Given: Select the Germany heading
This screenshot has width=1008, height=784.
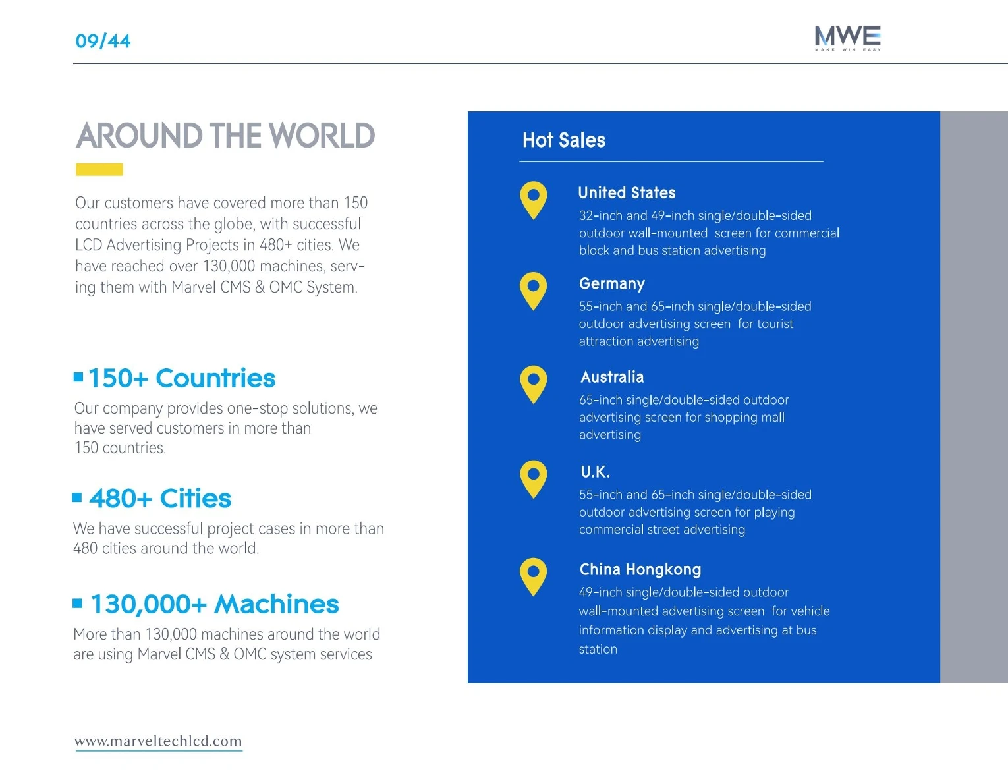Looking at the screenshot, I should pos(611,284).
